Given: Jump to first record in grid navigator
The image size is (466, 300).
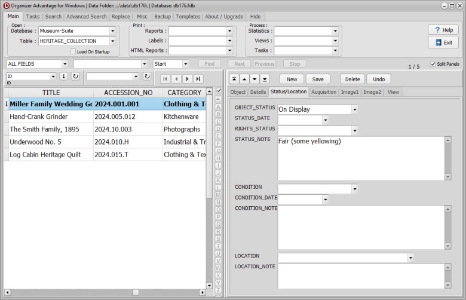Looking at the screenshot, I should click(x=165, y=79).
